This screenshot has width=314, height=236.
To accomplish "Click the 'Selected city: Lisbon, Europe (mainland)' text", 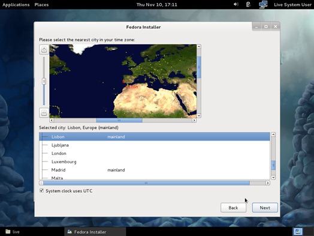I will [x=78, y=128].
